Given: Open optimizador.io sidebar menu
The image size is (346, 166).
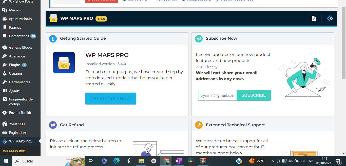Looking at the screenshot, I should [20, 19].
